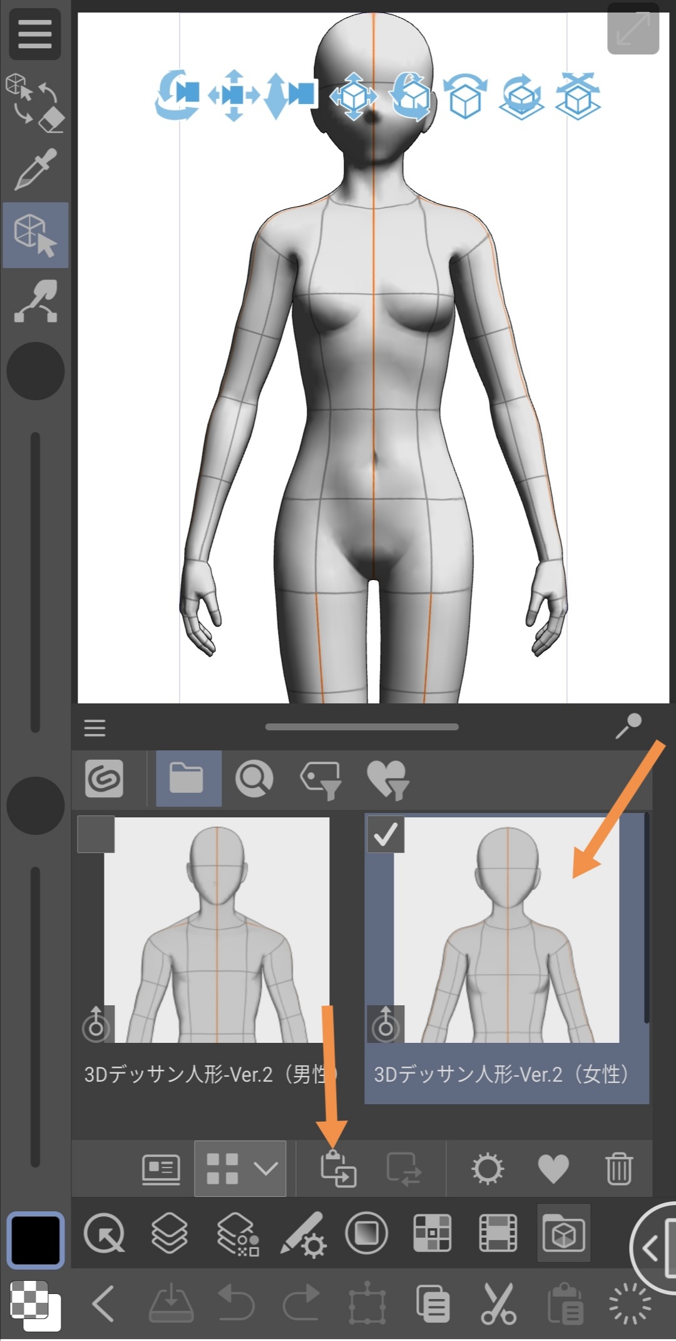Tap the undo arrow button
This screenshot has width=676, height=1341.
235,1303
